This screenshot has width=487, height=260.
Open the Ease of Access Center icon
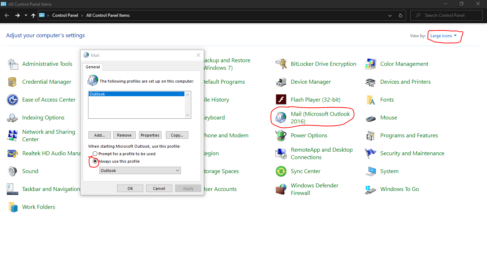(x=13, y=100)
